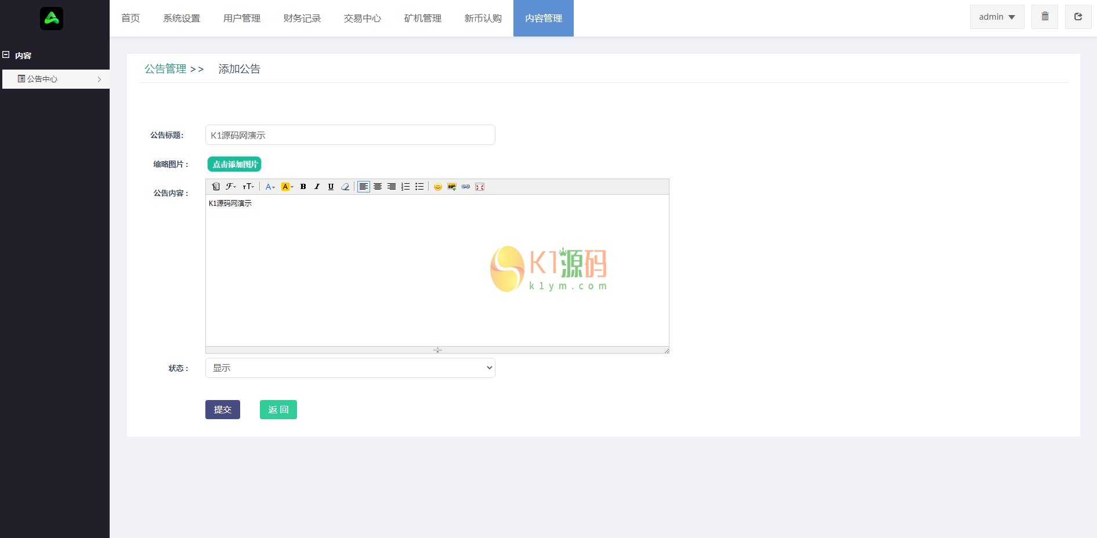Open the font family dropdown in the editor toolbar

click(x=231, y=187)
